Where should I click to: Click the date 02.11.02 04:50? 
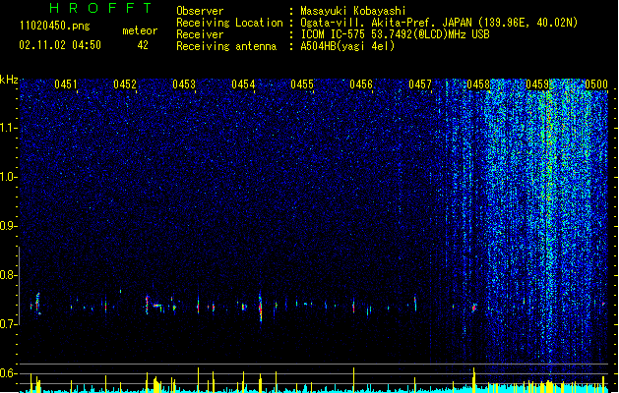60,45
